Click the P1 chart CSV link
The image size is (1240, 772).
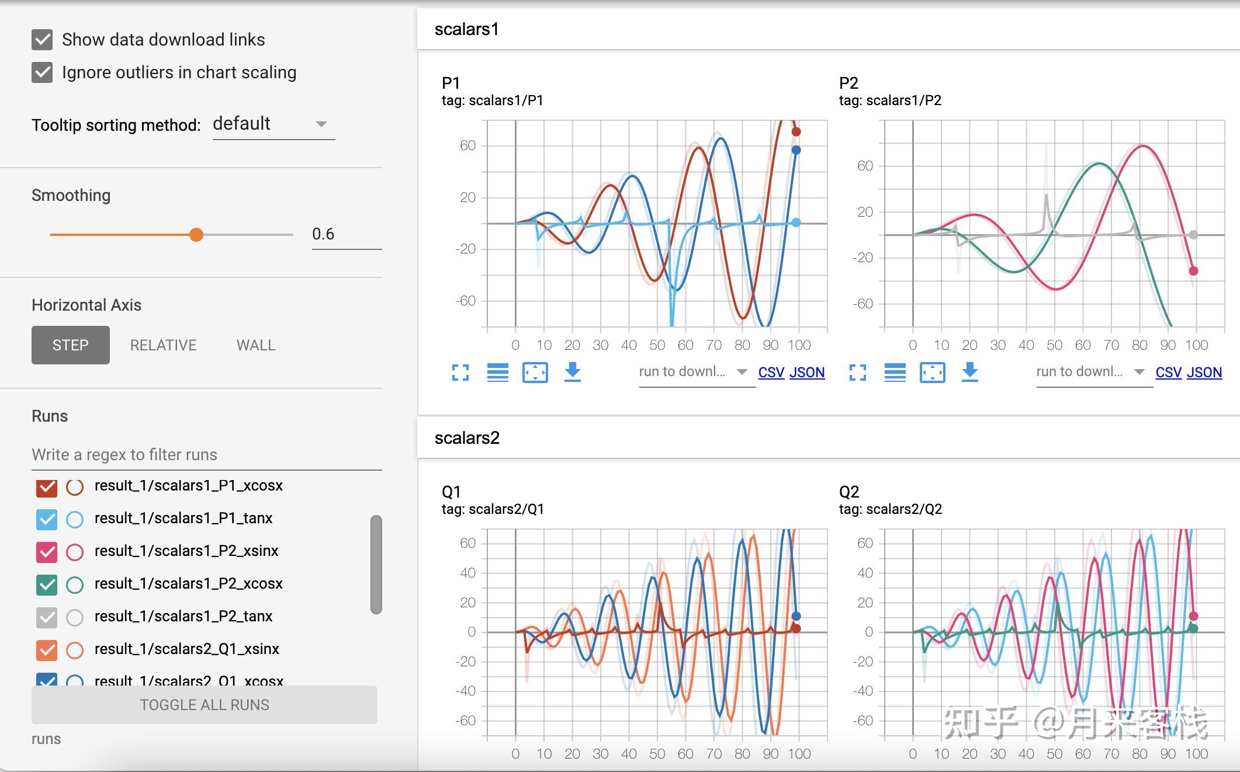coord(771,373)
